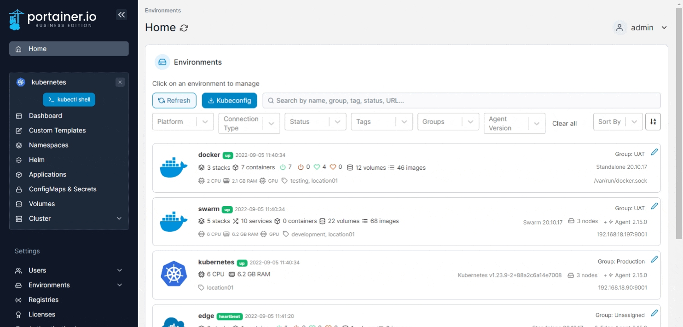The width and height of the screenshot is (683, 327).
Task: Click edit pencil on kubernetes environment row
Action: tap(654, 259)
